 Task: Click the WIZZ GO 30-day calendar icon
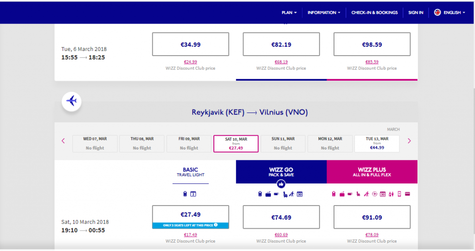pyautogui.click(x=300, y=194)
